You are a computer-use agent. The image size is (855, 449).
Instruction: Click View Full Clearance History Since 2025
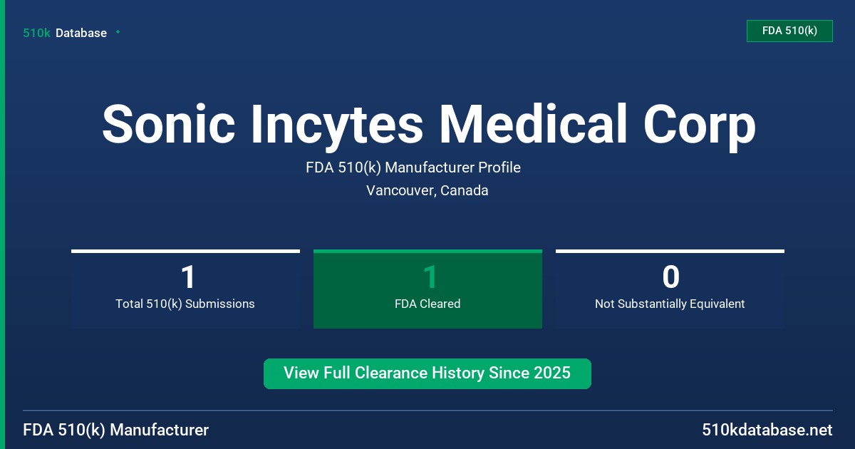tap(427, 373)
